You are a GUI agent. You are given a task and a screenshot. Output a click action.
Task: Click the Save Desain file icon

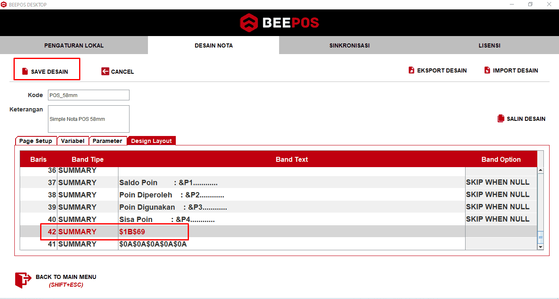tap(25, 71)
